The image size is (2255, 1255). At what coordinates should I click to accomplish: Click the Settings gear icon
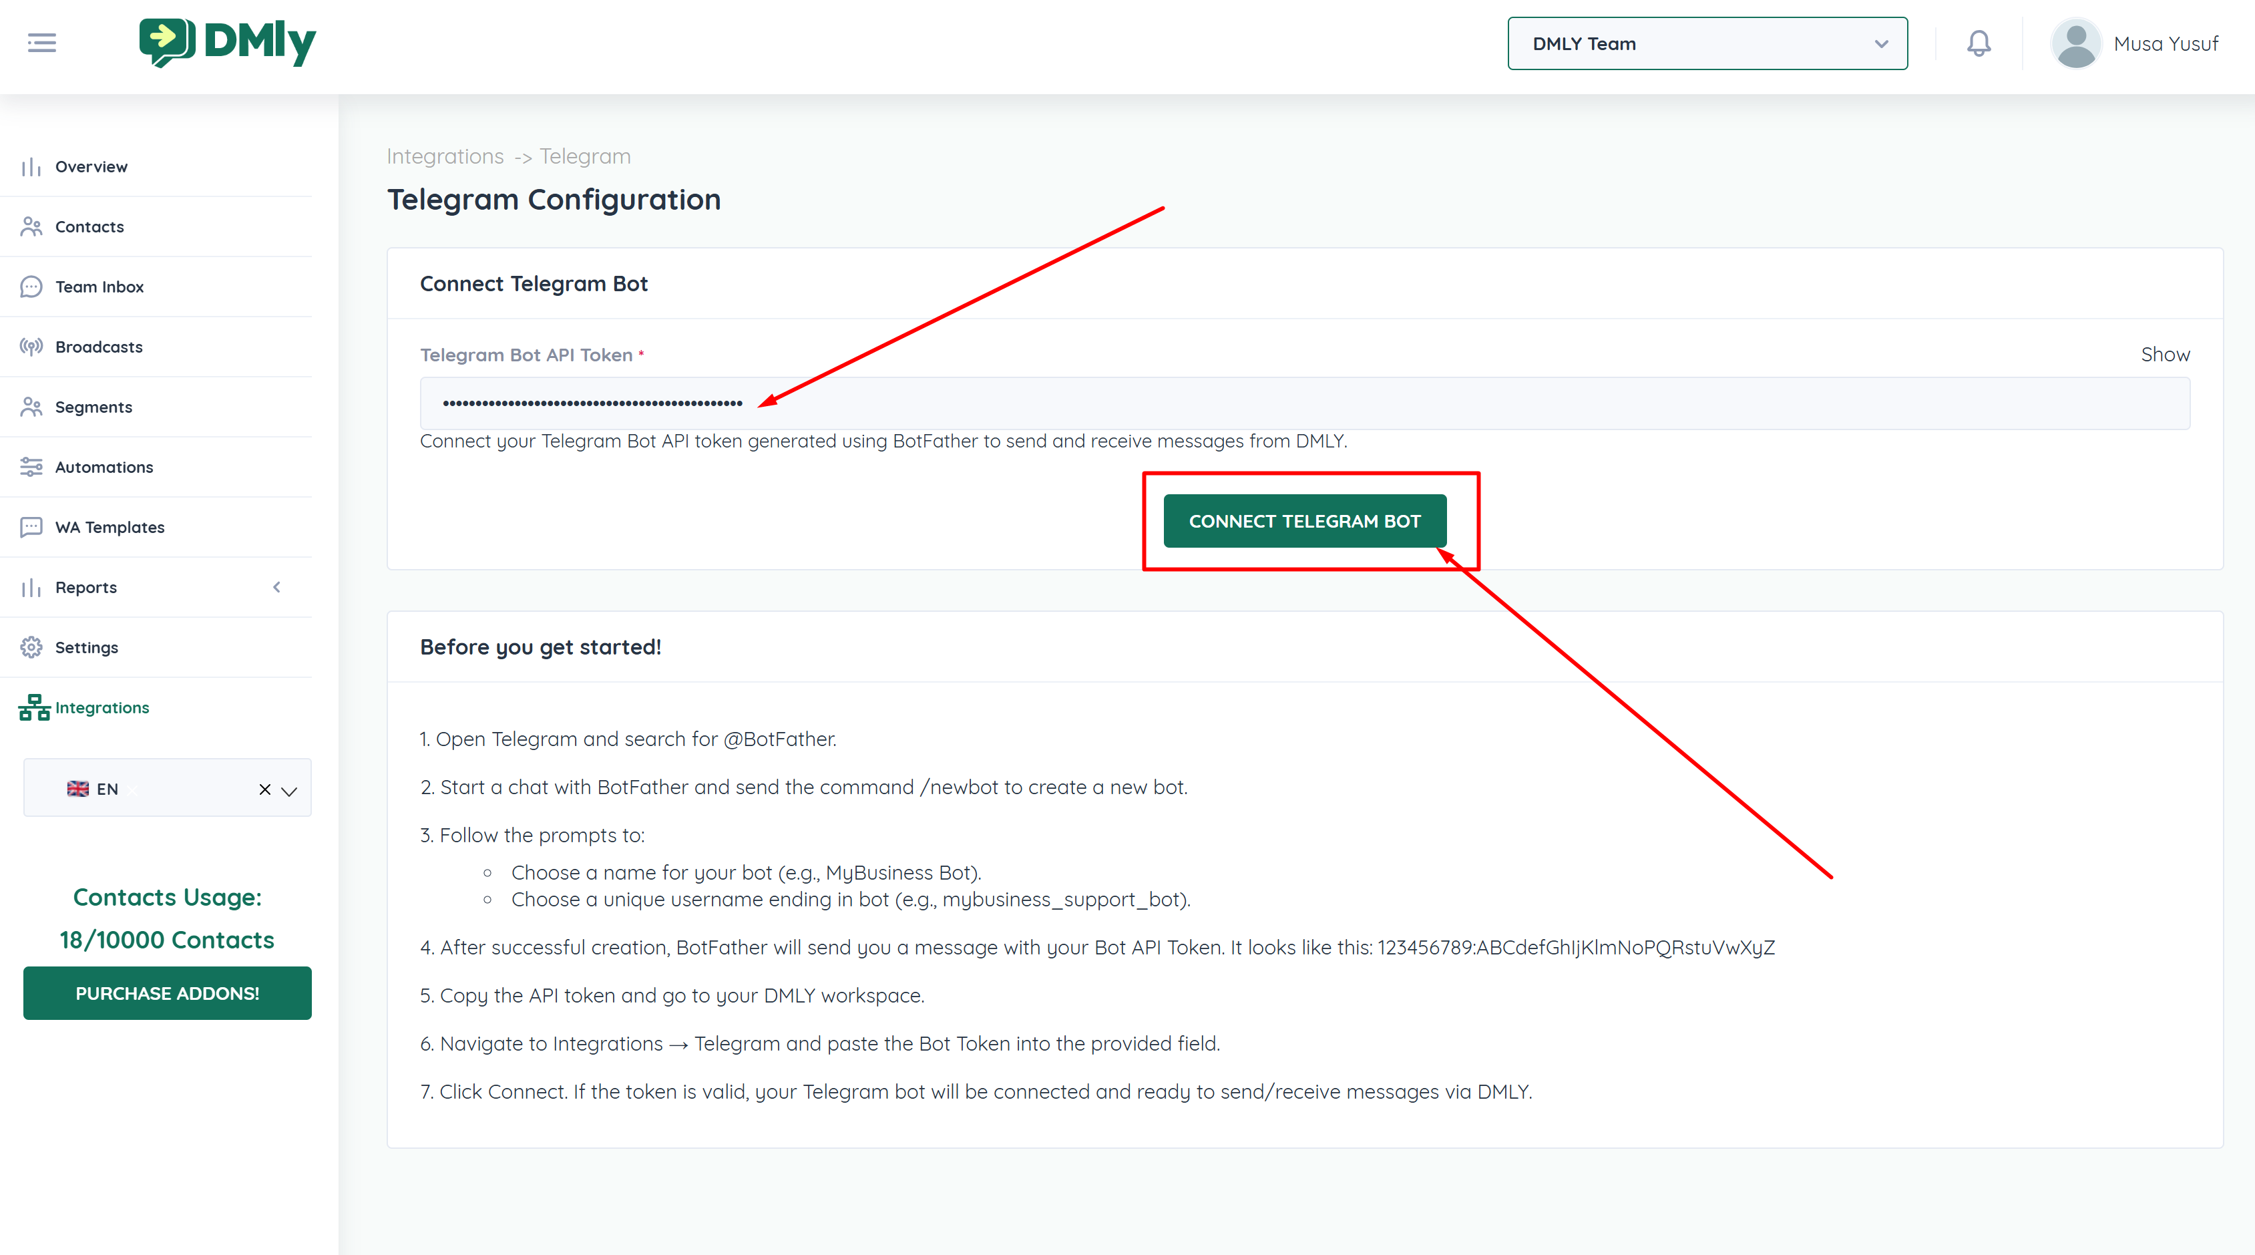tap(31, 647)
